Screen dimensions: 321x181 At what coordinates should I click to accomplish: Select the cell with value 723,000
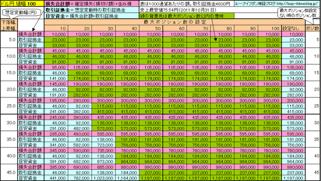(x=104, y=145)
